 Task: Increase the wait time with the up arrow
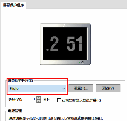(x=39, y=98)
